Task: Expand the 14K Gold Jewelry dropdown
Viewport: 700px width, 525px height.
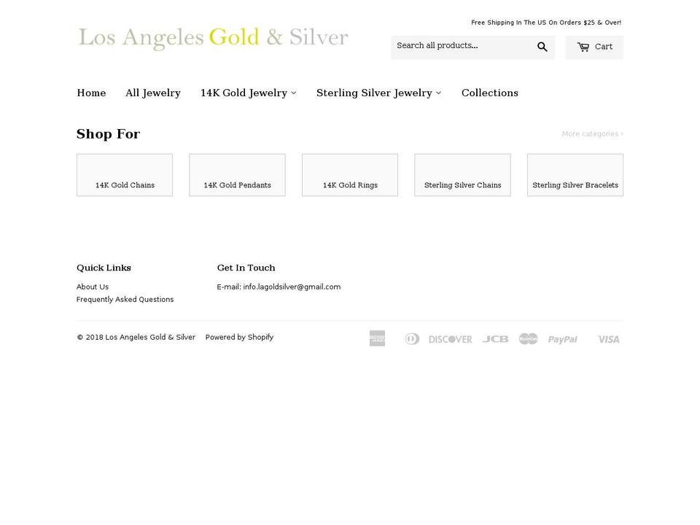Action: (x=248, y=93)
